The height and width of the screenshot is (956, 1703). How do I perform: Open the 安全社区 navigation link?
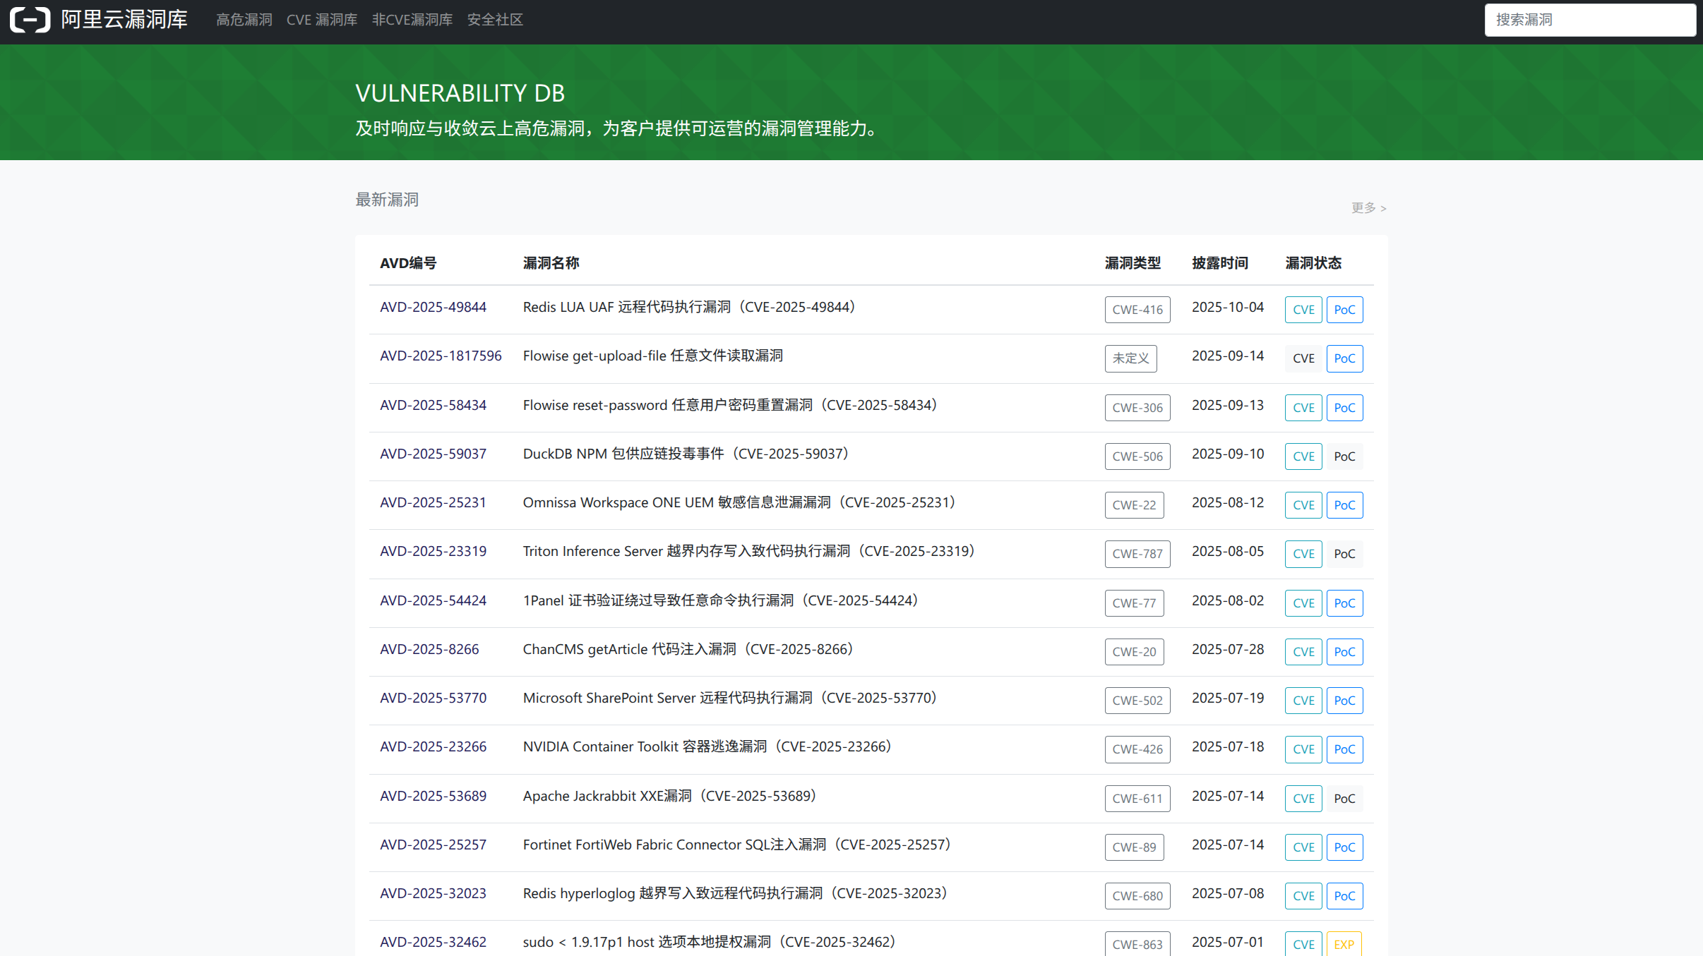[494, 20]
